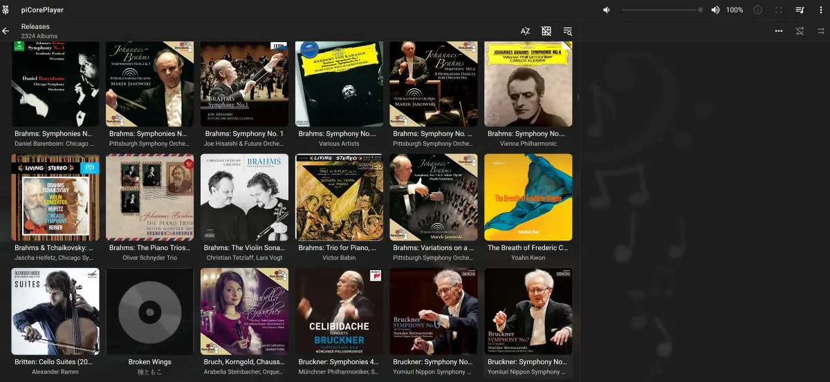
Task: Open Celibidache conducts Bruckner cover
Action: [339, 312]
